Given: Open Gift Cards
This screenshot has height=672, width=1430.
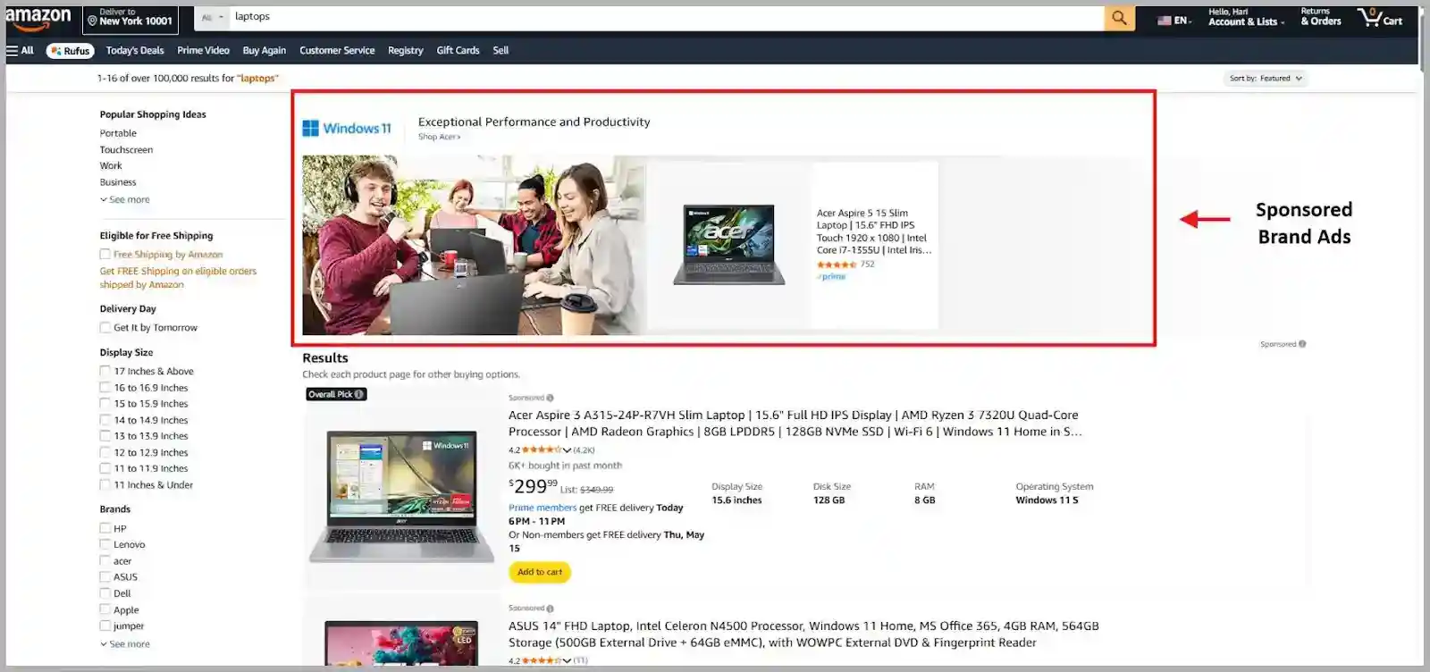Looking at the screenshot, I should [x=458, y=51].
